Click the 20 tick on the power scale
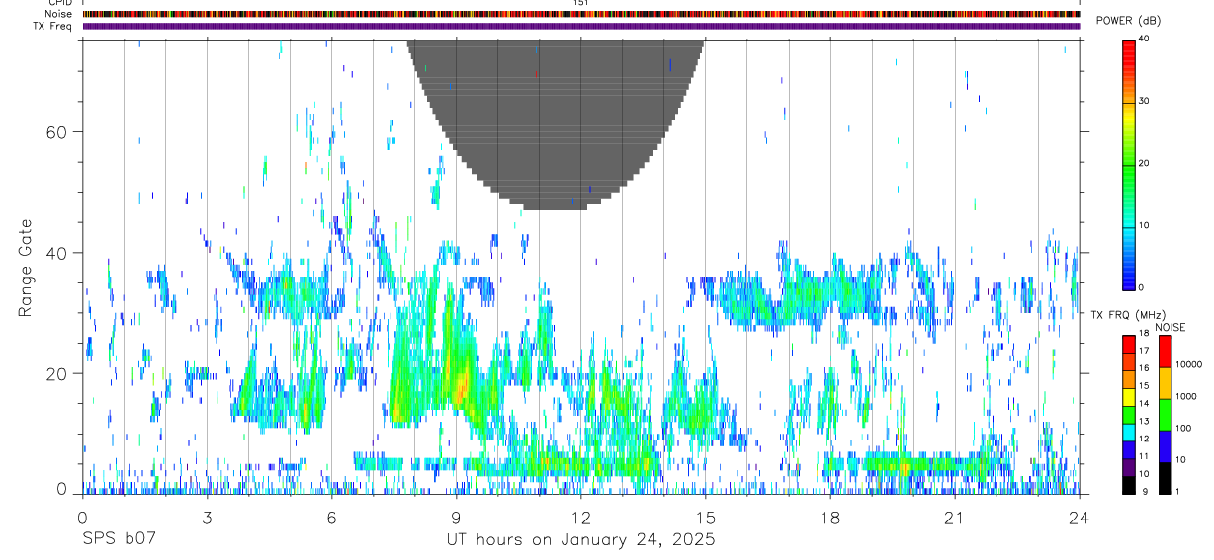The width and height of the screenshot is (1214, 560). 1145,164
